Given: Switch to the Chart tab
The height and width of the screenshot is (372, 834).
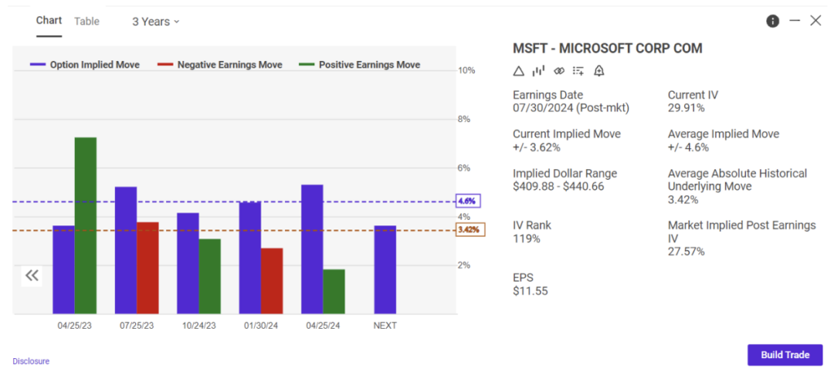Looking at the screenshot, I should tap(49, 20).
